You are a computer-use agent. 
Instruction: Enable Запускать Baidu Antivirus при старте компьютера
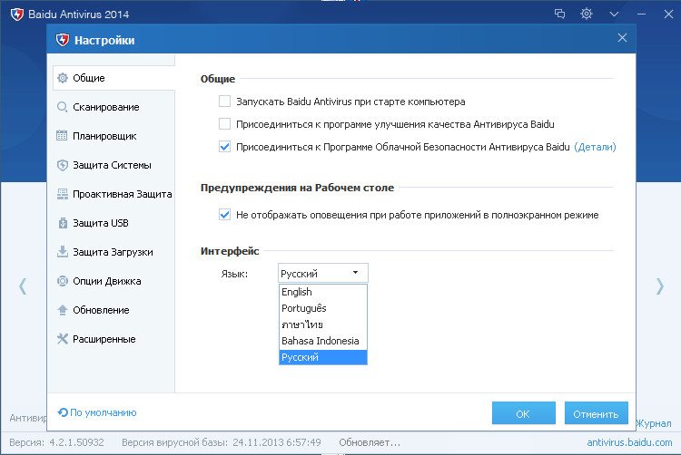[224, 102]
